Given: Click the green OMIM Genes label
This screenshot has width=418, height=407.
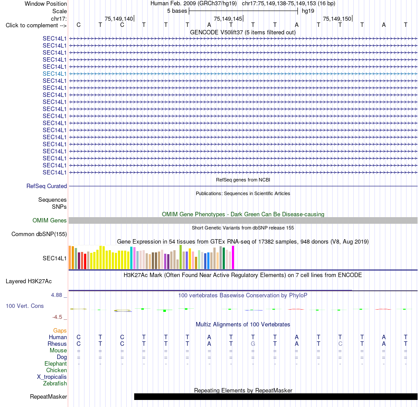Looking at the screenshot, I should tap(49, 220).
